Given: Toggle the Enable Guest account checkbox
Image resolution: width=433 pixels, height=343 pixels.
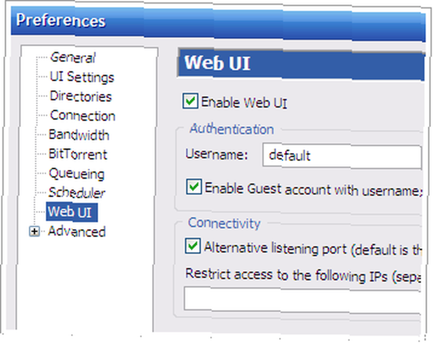Looking at the screenshot, I should coord(194,186).
